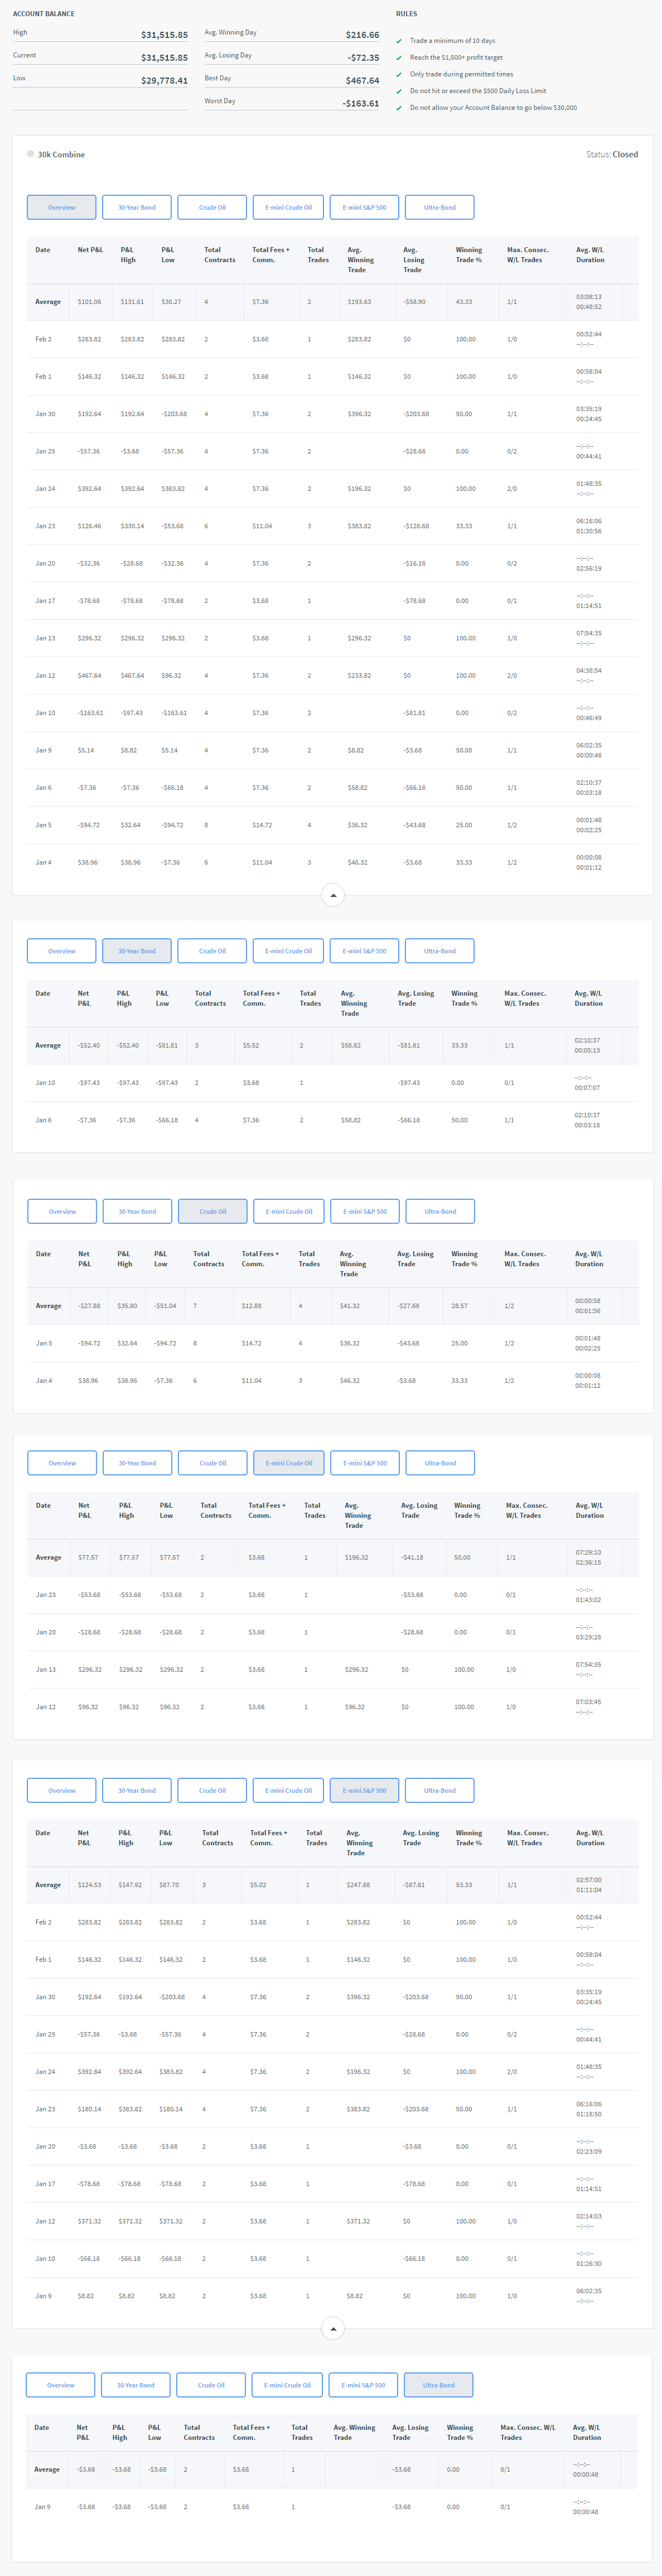The width and height of the screenshot is (662, 2576).
Task: Open the 30-Year Bond tab in the first tab row
Action: 137,208
